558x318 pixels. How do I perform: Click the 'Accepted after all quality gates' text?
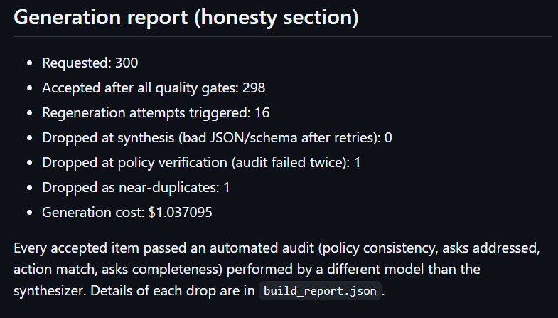point(140,88)
